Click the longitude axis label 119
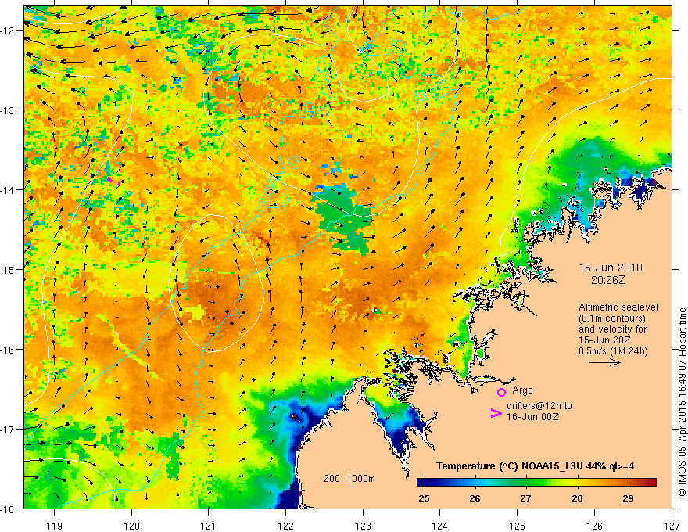 pos(55,526)
